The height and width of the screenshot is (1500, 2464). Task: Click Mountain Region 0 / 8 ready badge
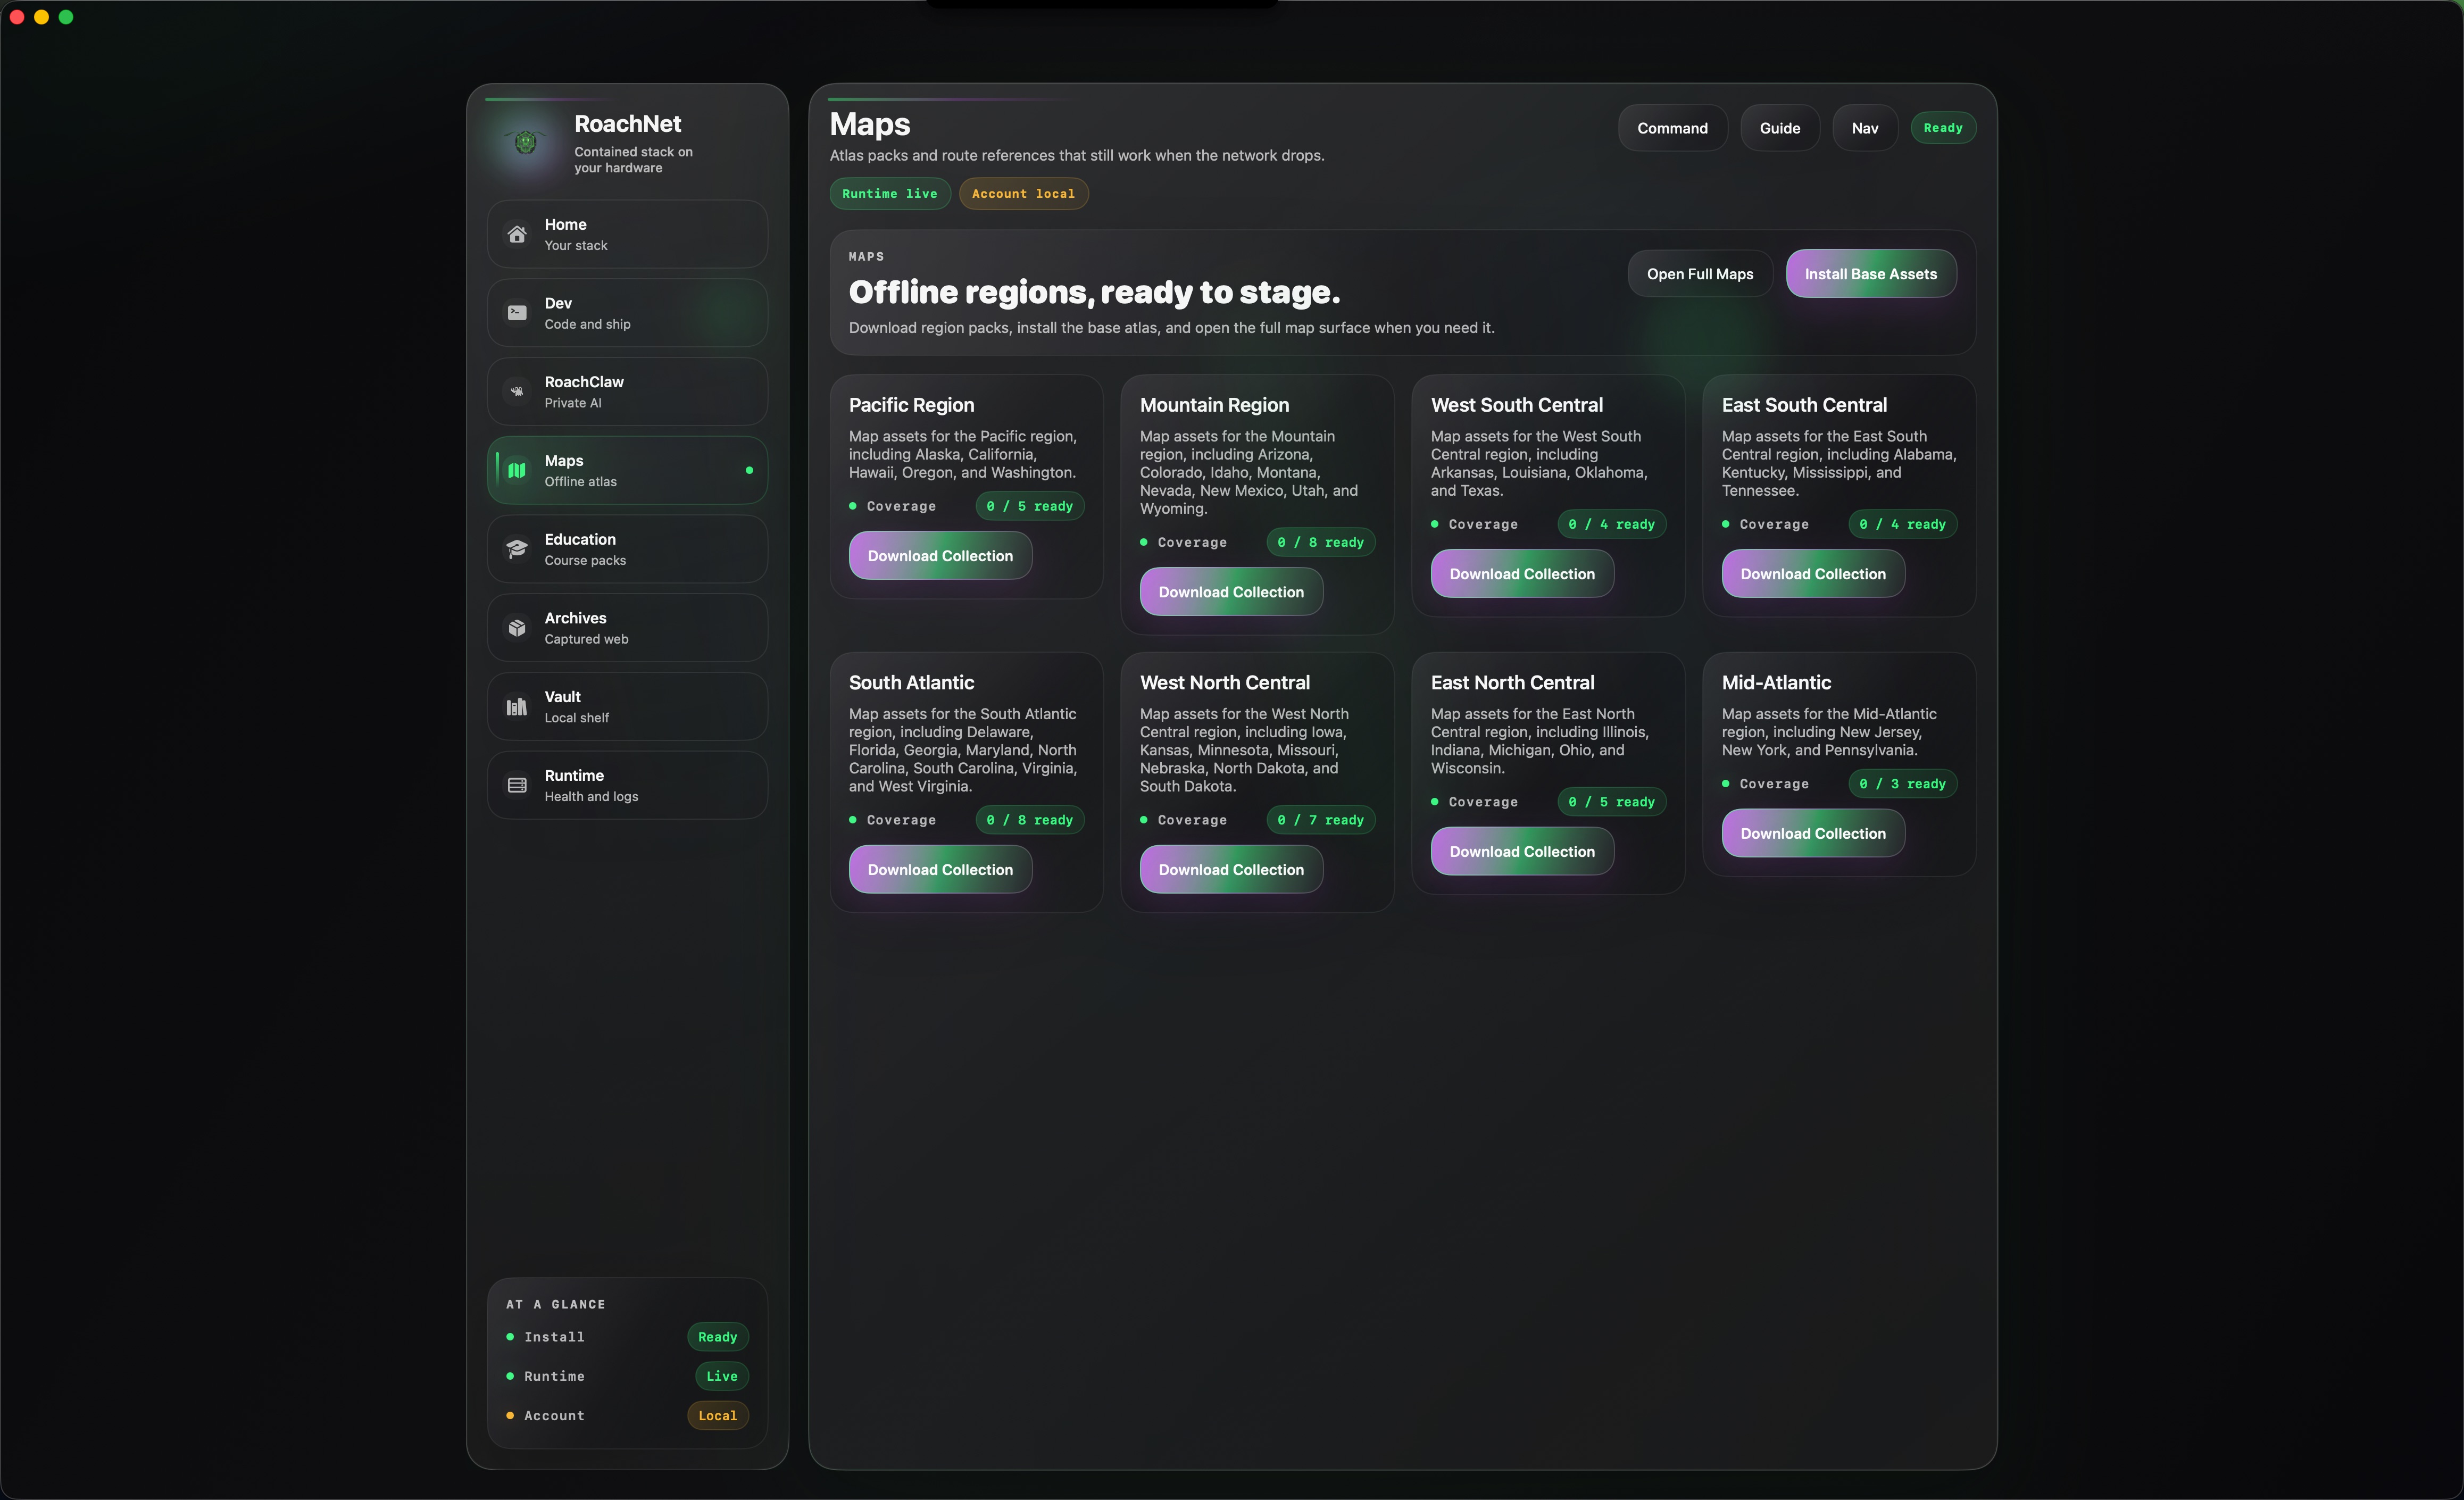tap(1320, 543)
